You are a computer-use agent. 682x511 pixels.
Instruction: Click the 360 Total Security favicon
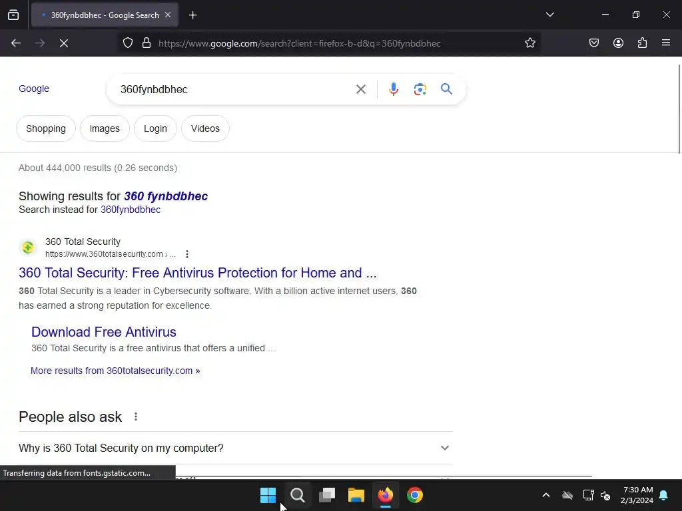28,248
